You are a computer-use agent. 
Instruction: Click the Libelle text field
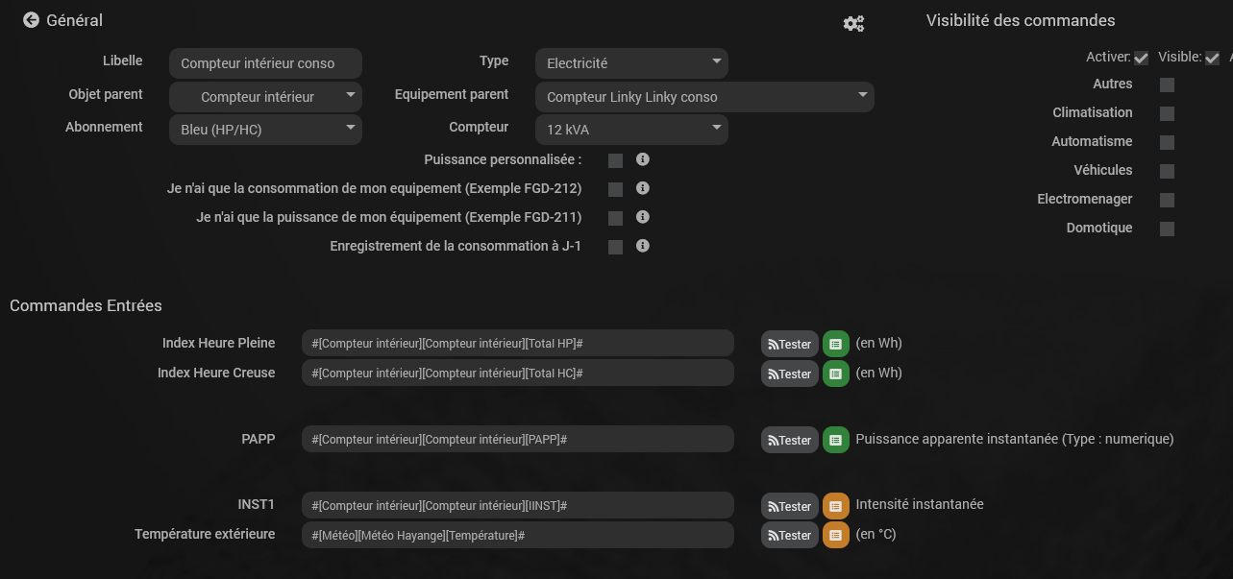(265, 63)
